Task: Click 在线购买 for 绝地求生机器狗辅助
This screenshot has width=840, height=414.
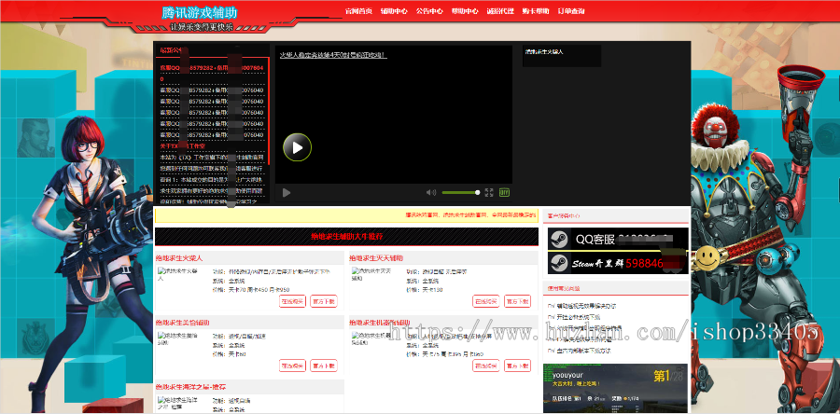Action: pyautogui.click(x=486, y=366)
